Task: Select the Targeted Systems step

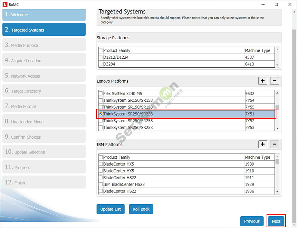Action: coord(44,30)
